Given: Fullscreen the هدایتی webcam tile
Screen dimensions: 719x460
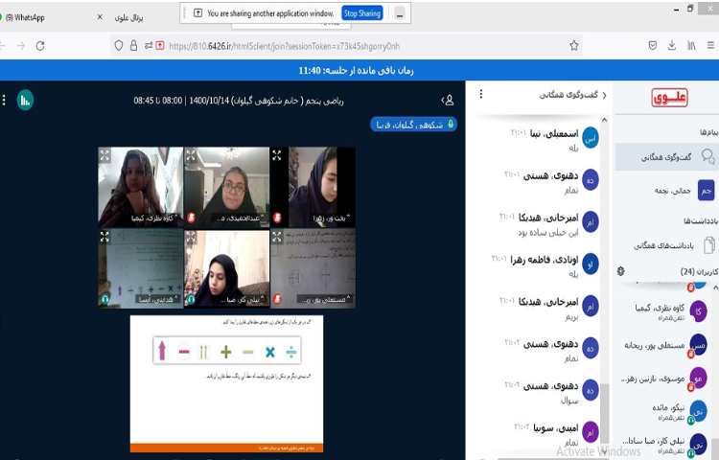Looking at the screenshot, I should (x=104, y=237).
